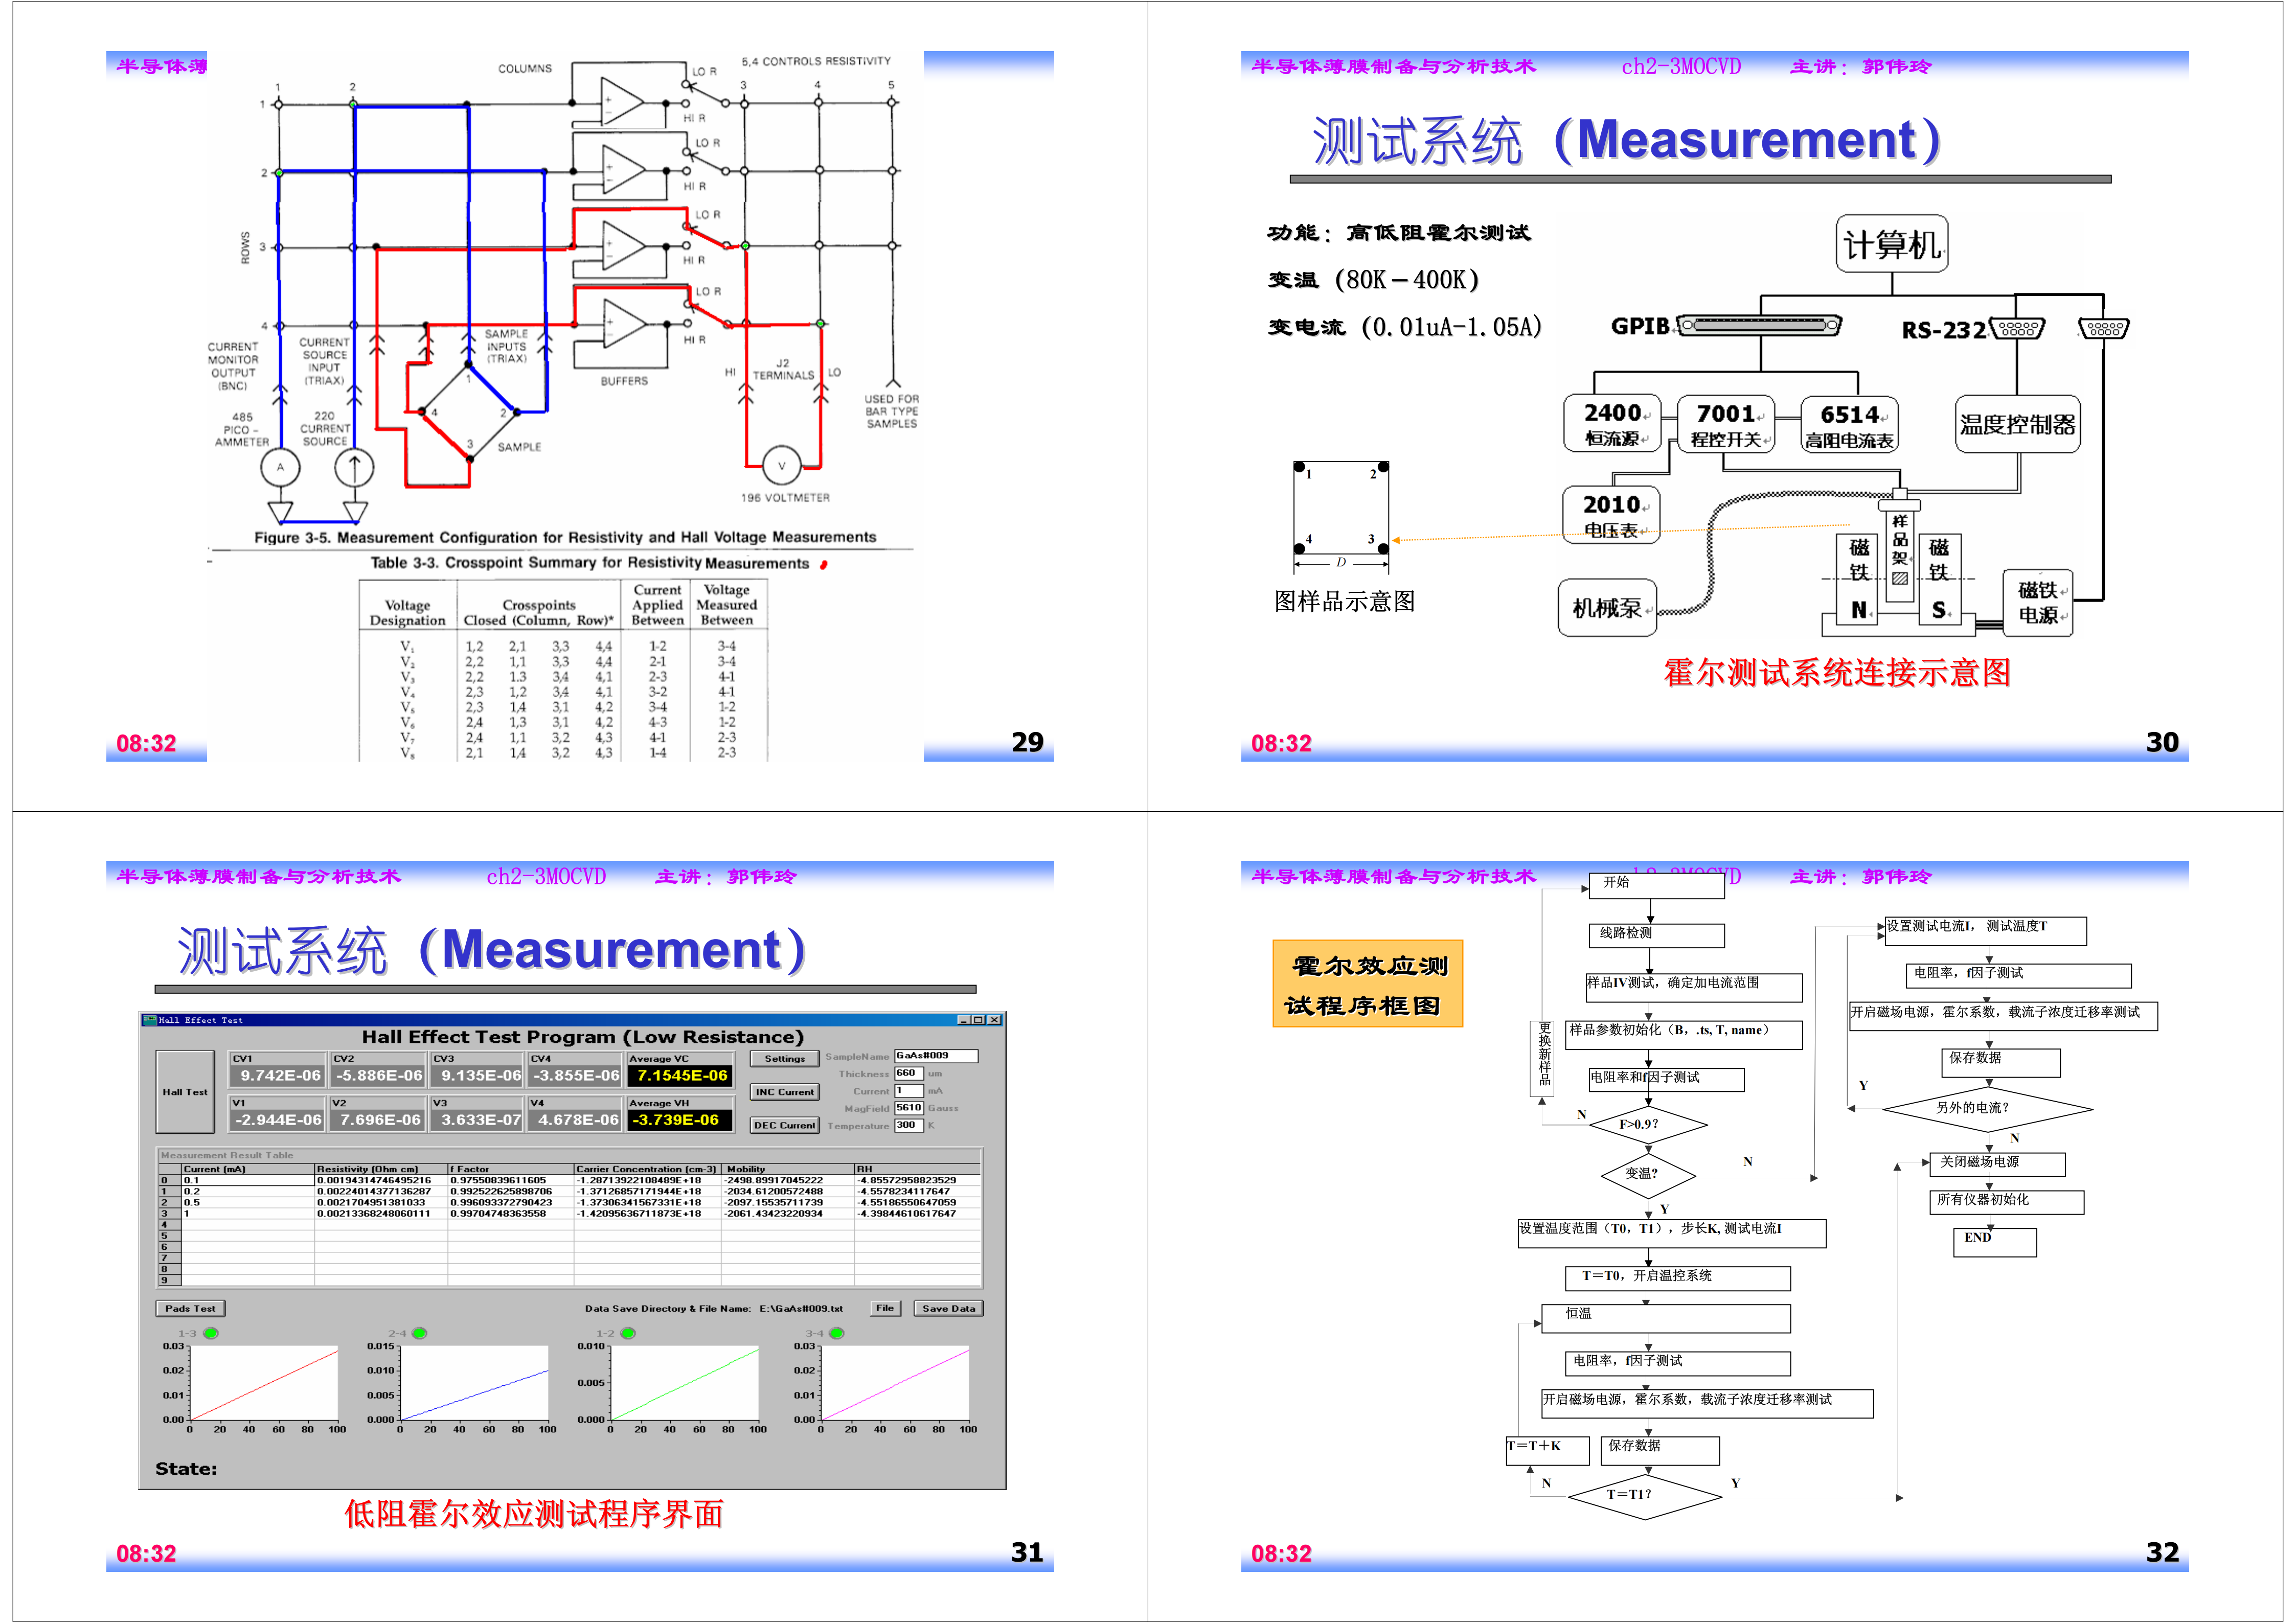Click the Pads Test button
The image size is (2296, 1623).
190,1308
